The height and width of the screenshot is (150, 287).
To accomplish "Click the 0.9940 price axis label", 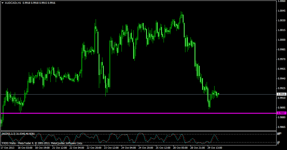I will (x=281, y=79).
